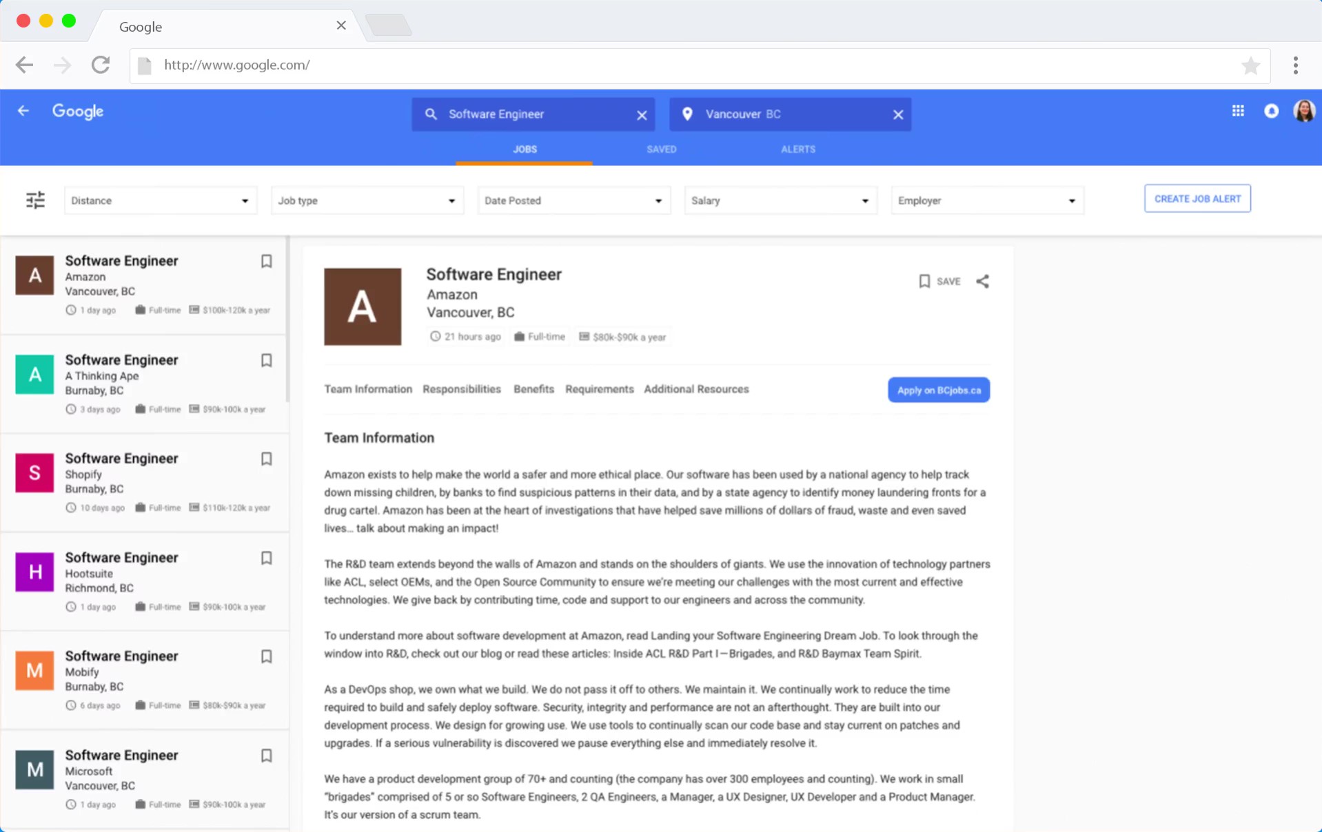
Task: Open the ALERTS tab
Action: click(x=797, y=149)
